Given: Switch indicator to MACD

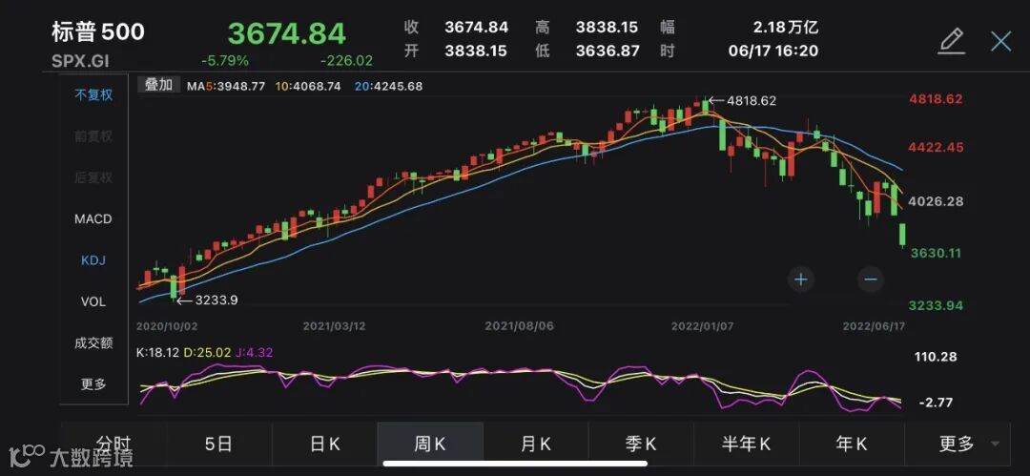Looking at the screenshot, I should click(x=93, y=219).
